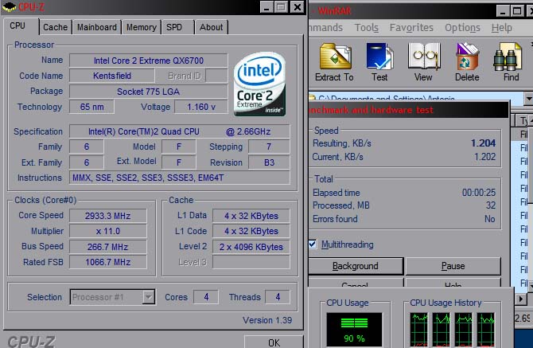
Task: Click the Elapsed time value 00:00:25
Action: tap(479, 193)
